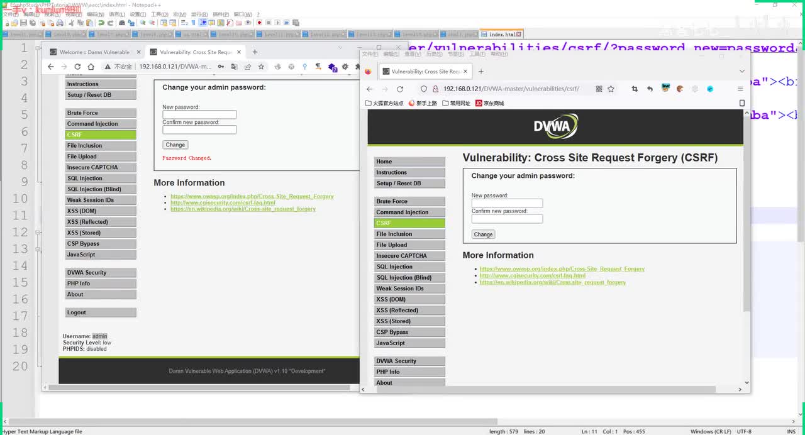Open owasp.org CSRF link in Firefox
805x435 pixels.
(562, 269)
